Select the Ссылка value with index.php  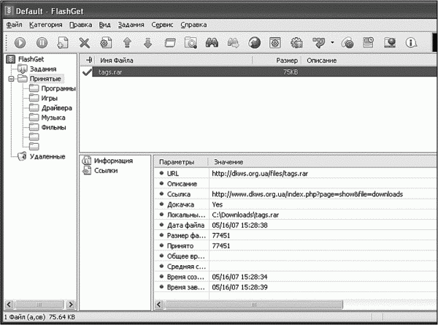pyautogui.click(x=307, y=194)
